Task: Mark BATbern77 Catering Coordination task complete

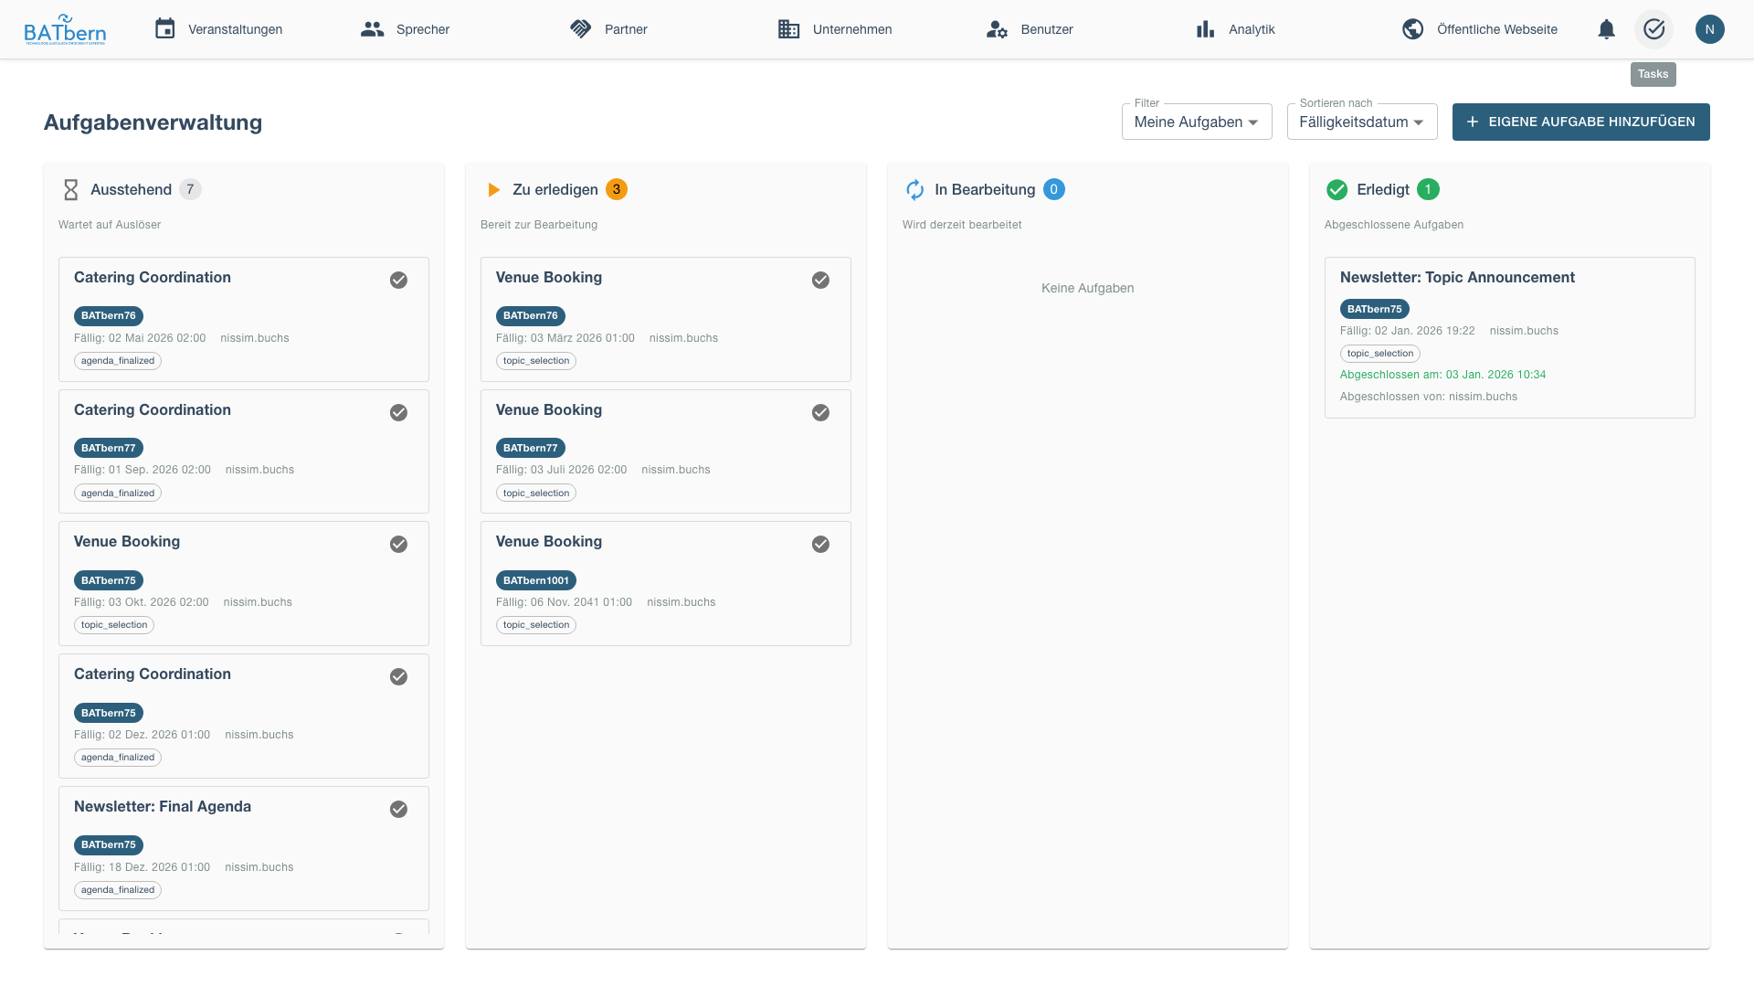Action: pyautogui.click(x=399, y=413)
